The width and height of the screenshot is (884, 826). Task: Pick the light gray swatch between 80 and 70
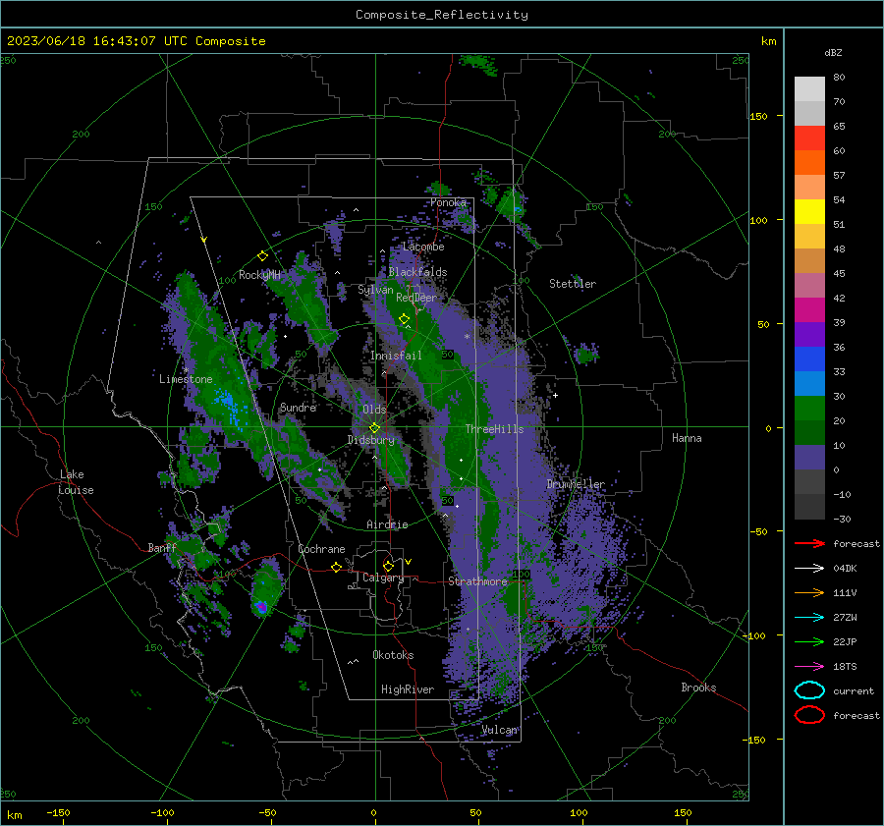click(x=809, y=89)
